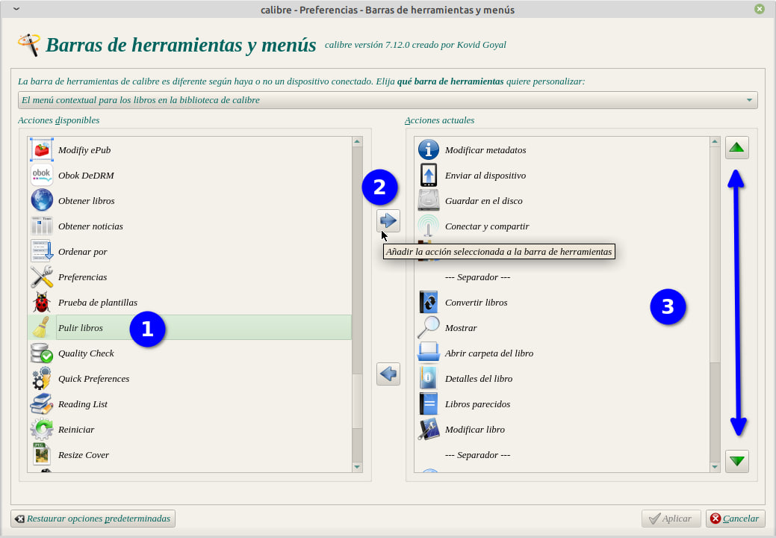
Task: Select the Resize Cover image icon
Action: pos(42,455)
